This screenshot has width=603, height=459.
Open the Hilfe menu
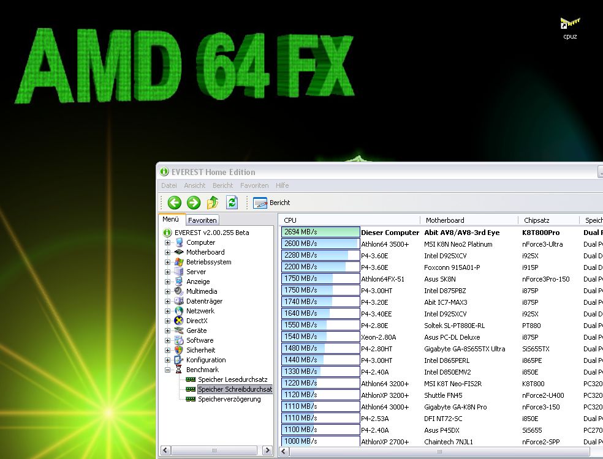[282, 185]
